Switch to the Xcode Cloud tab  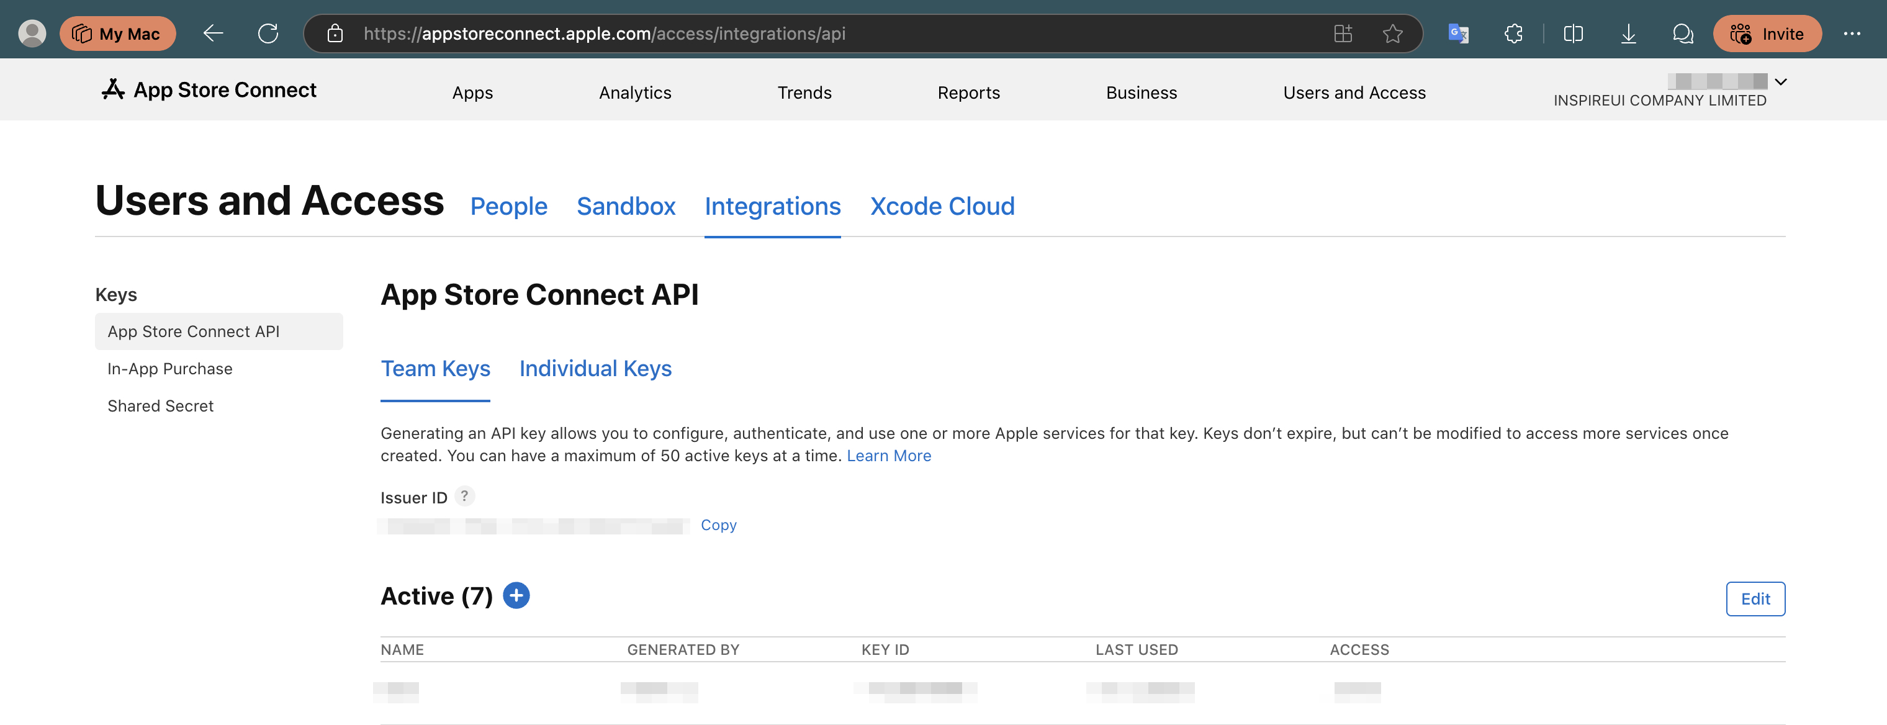click(x=942, y=207)
